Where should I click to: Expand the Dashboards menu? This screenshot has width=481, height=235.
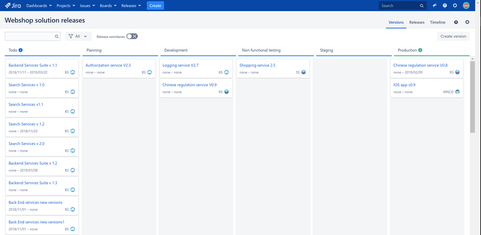pyautogui.click(x=39, y=5)
